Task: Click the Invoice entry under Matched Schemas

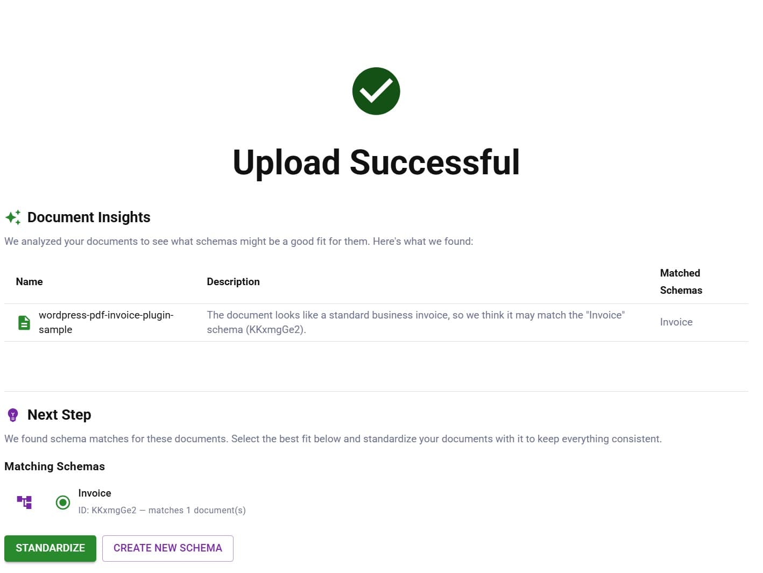Action: pyautogui.click(x=676, y=322)
